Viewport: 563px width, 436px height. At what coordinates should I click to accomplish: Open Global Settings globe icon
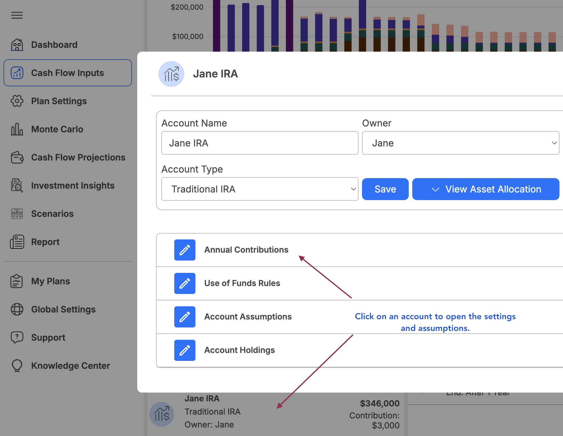(17, 309)
